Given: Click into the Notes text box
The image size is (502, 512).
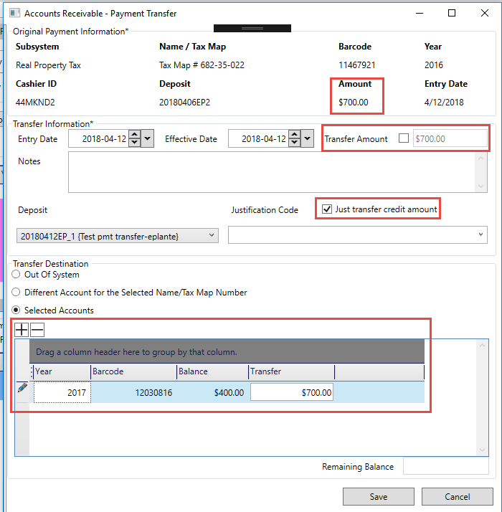Looking at the screenshot, I should 273,173.
